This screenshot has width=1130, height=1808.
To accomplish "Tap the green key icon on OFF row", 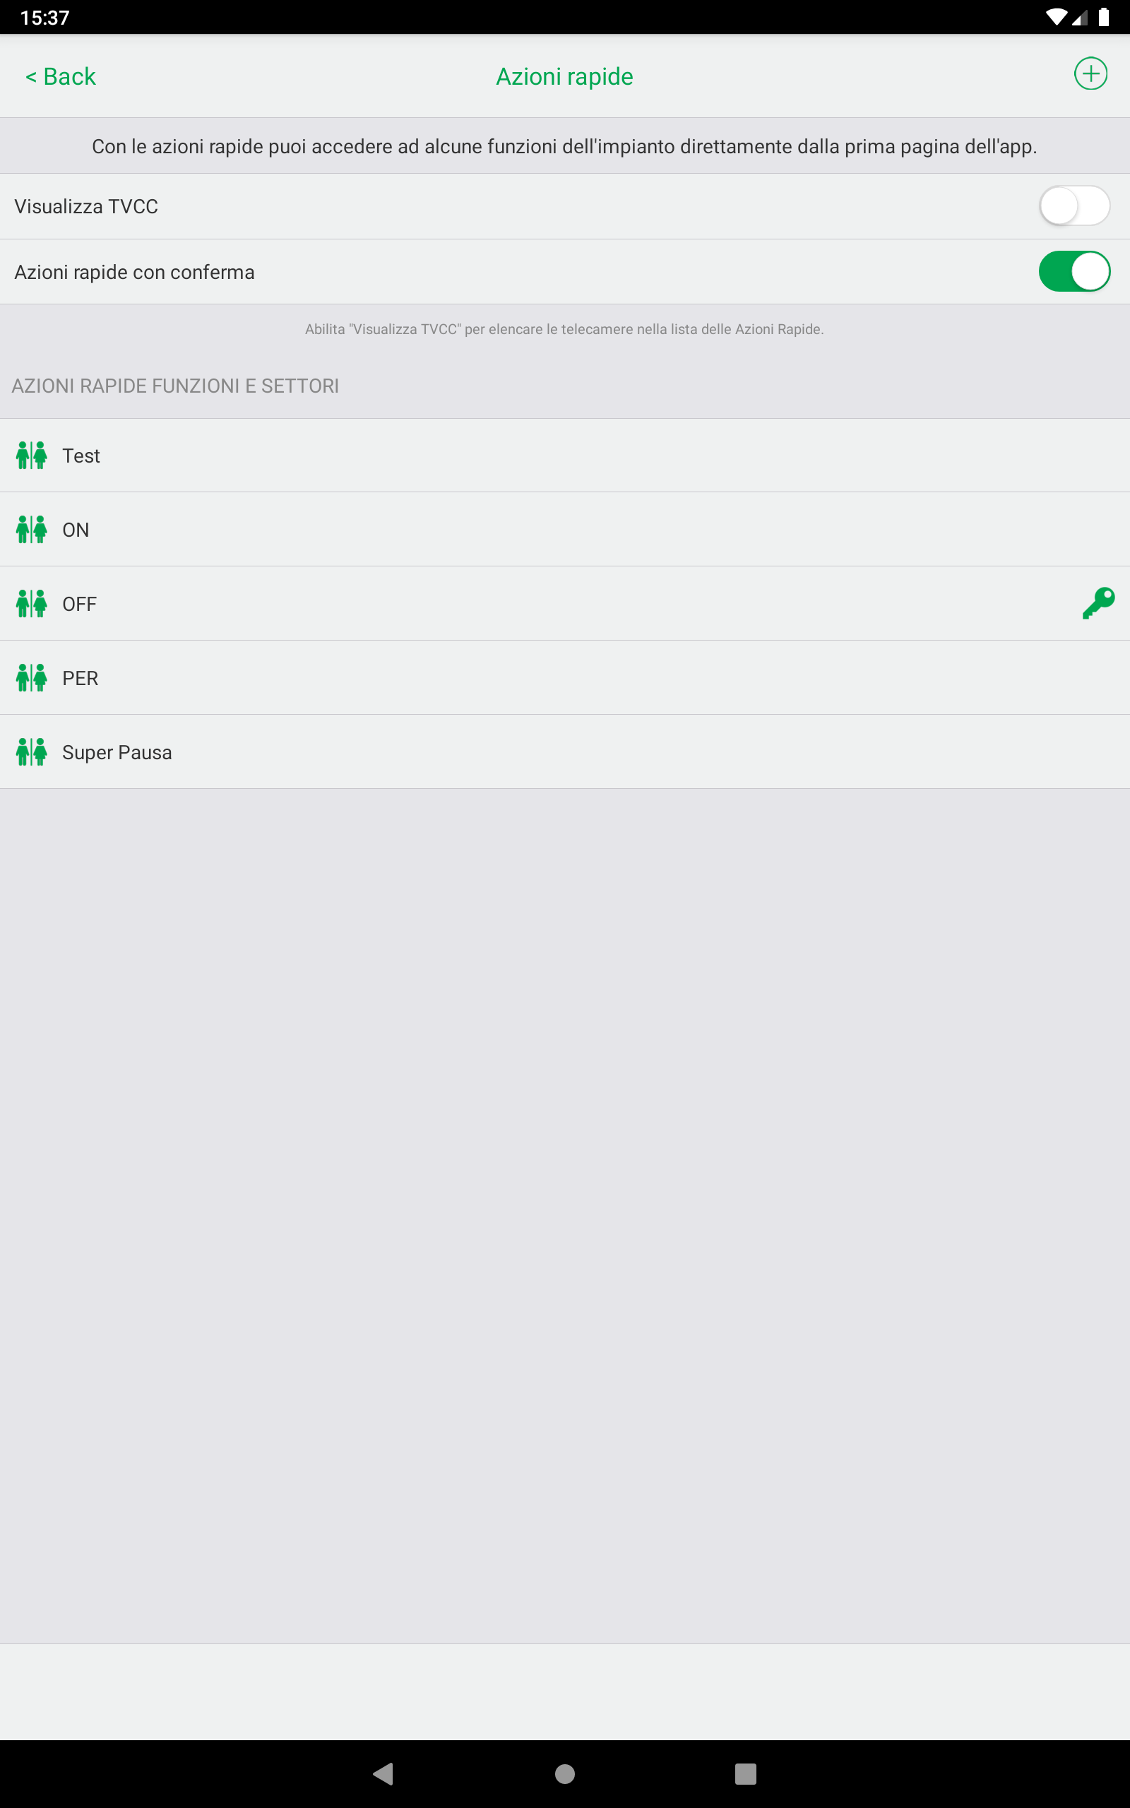I will tap(1098, 603).
